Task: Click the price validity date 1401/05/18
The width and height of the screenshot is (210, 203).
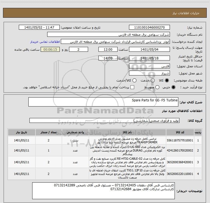Action: click(x=149, y=58)
